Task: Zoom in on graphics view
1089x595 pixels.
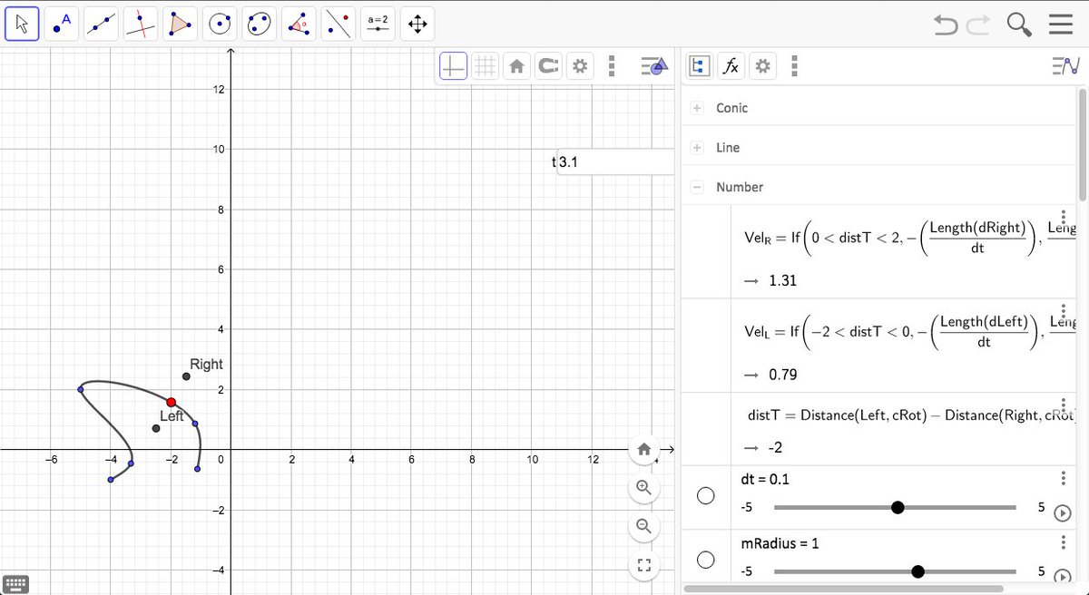Action: pyautogui.click(x=644, y=487)
